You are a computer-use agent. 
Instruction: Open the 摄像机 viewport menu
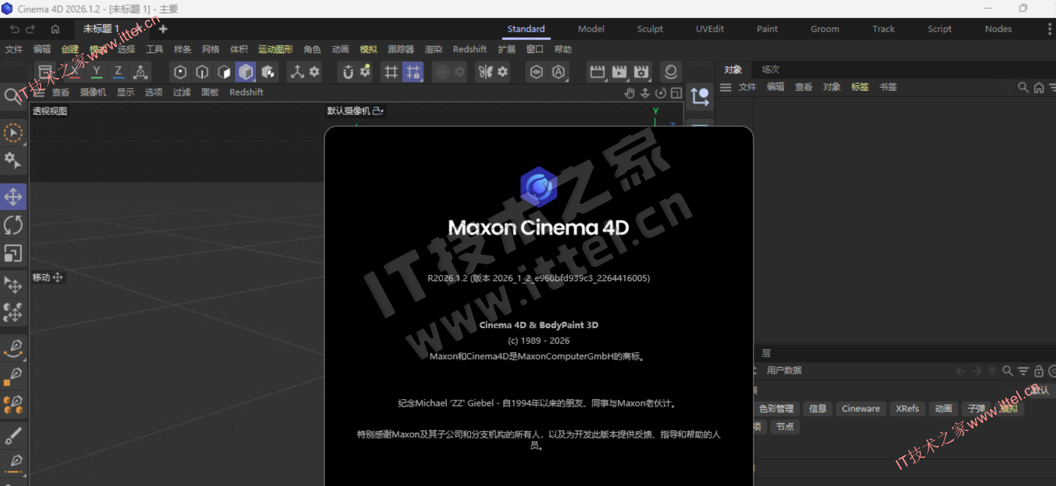(x=93, y=92)
